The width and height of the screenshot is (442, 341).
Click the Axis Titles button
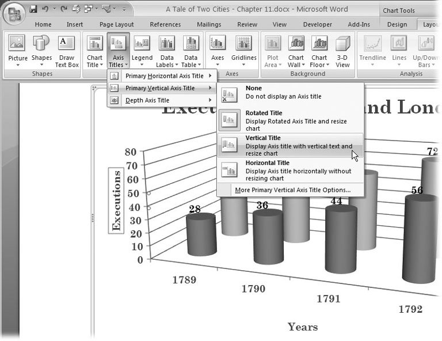click(118, 51)
